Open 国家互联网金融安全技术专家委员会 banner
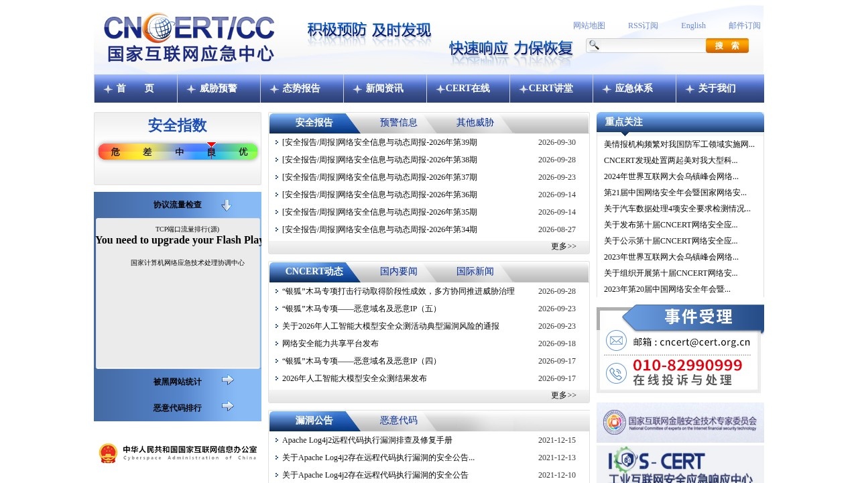The height and width of the screenshot is (483, 858). pyautogui.click(x=680, y=423)
